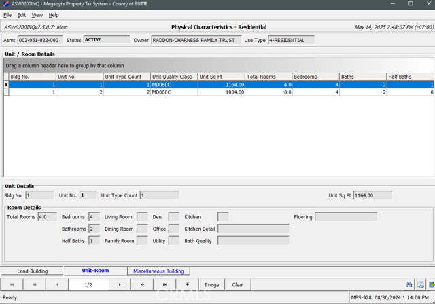Select the Total Rooms 4.0 grid cell
This screenshot has height=304, width=435.
click(268, 84)
